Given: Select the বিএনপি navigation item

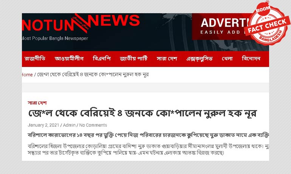Looking at the screenshot, I should pyautogui.click(x=102, y=59).
